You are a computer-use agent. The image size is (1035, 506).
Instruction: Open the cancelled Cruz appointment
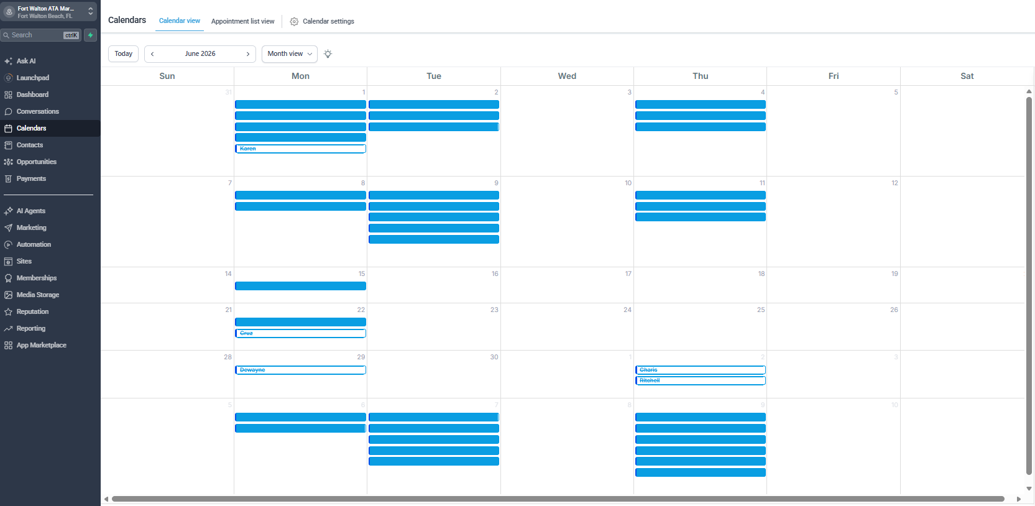pos(300,333)
